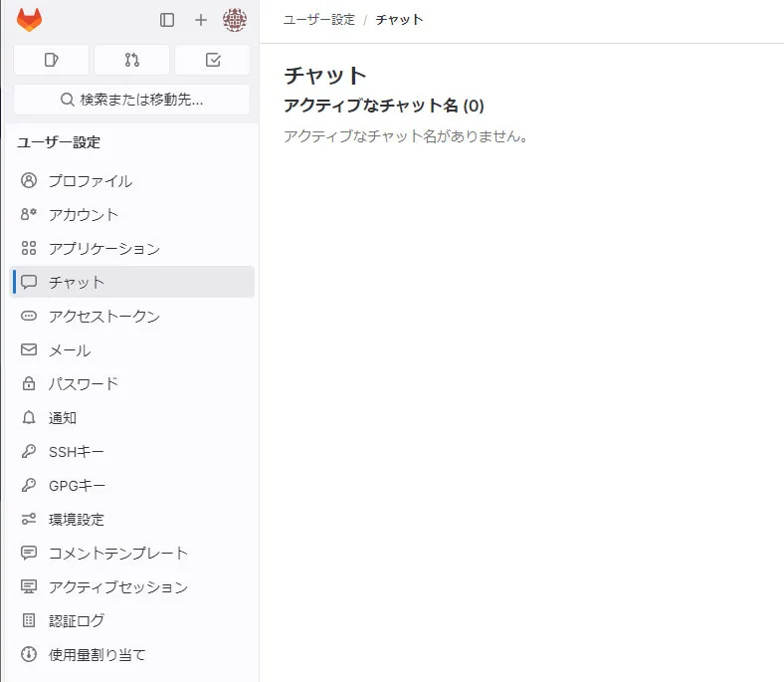Screen dimensions: 784x682
Task: Click the アクセストークン icon
Action: click(29, 317)
